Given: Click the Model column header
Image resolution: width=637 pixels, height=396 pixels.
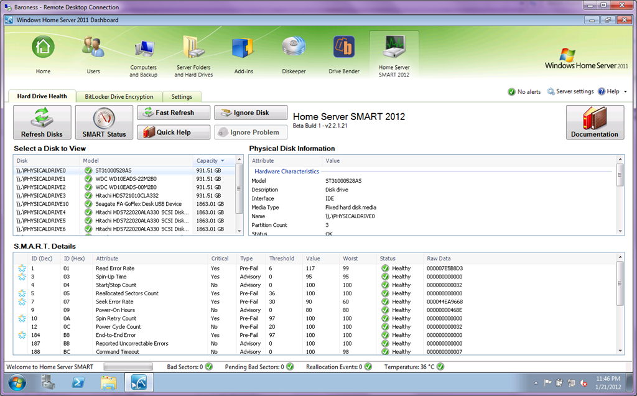Looking at the screenshot, I should pos(136,161).
